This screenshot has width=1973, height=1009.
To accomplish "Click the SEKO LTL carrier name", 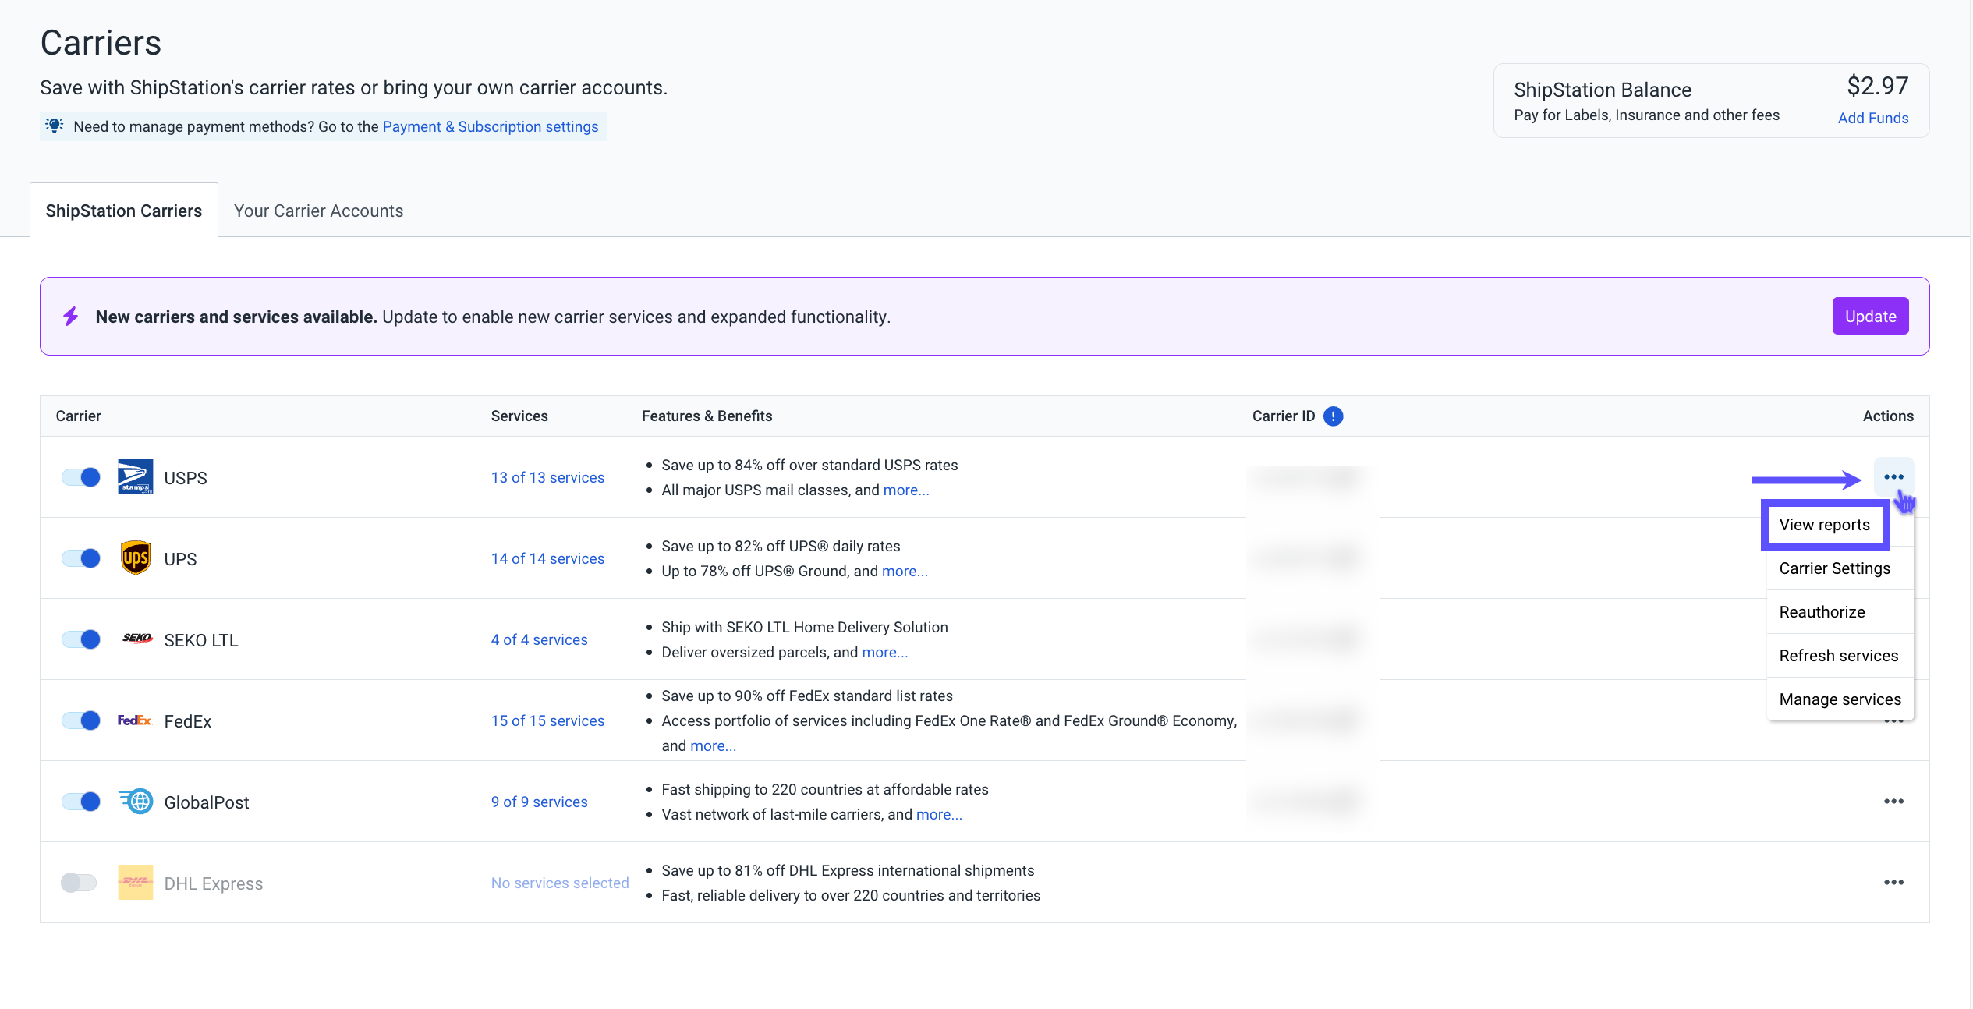I will [201, 639].
